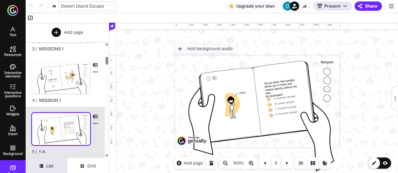Switch to edit mode with pencil toggle
The width and height of the screenshot is (398, 173).
[x=374, y=163]
